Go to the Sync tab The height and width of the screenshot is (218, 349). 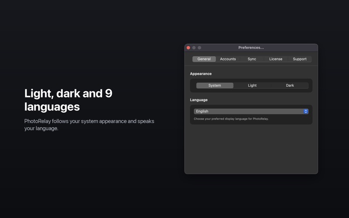pos(252,59)
